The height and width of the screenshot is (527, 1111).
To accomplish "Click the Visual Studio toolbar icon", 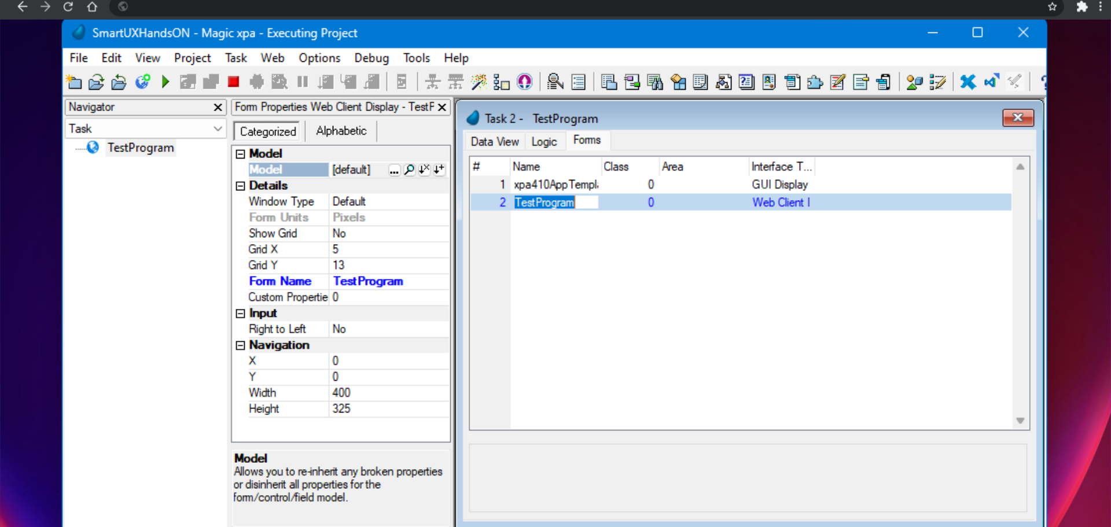I will tap(992, 82).
